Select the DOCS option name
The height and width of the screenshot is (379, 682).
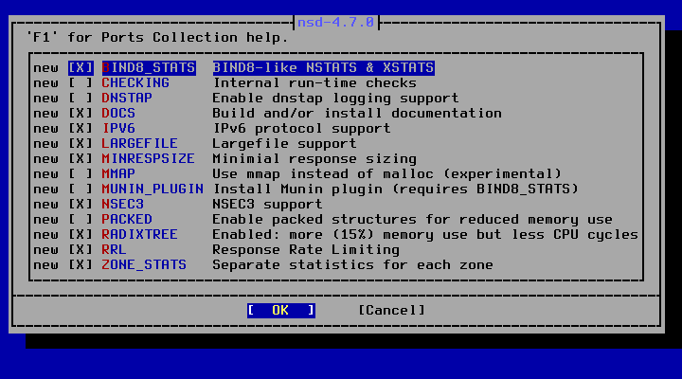click(118, 114)
